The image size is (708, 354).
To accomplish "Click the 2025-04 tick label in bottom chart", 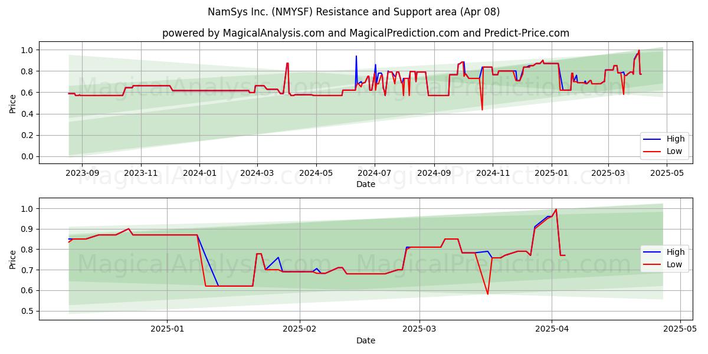I will (x=552, y=329).
